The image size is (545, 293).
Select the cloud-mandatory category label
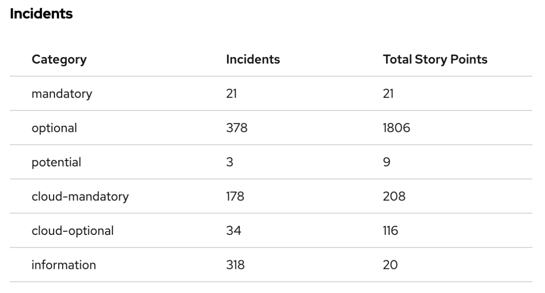pos(80,197)
